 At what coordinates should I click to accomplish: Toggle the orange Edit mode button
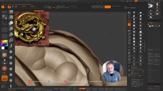coord(3,7)
